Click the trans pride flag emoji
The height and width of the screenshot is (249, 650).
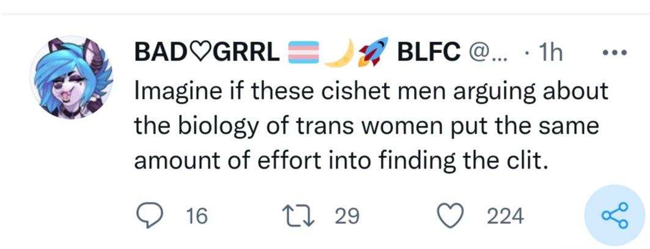coord(303,54)
